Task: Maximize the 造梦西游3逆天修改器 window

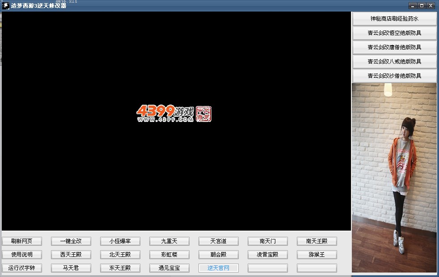Action: (422, 6)
